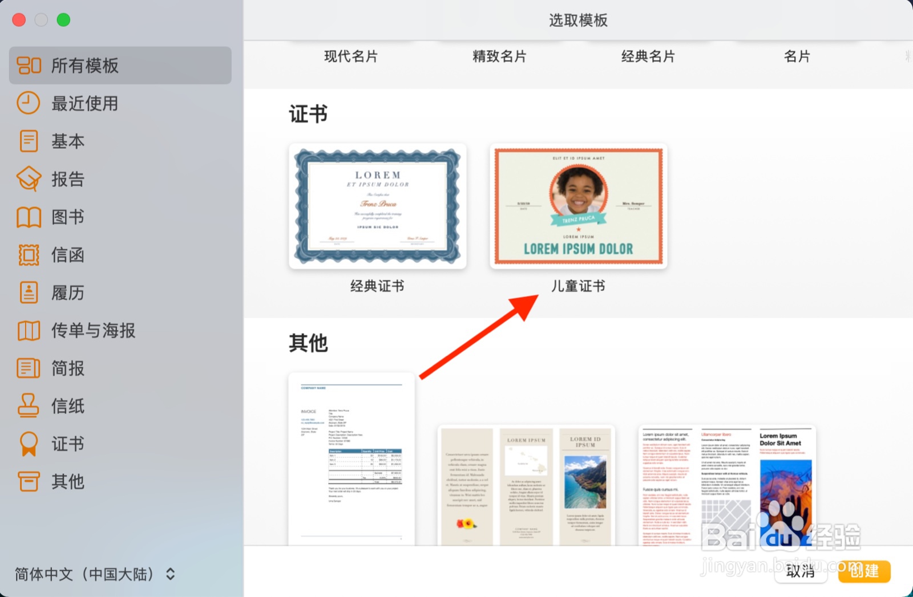The width and height of the screenshot is (913, 597).
Task: Open the 最近使用 (Recents) section
Action: point(28,104)
